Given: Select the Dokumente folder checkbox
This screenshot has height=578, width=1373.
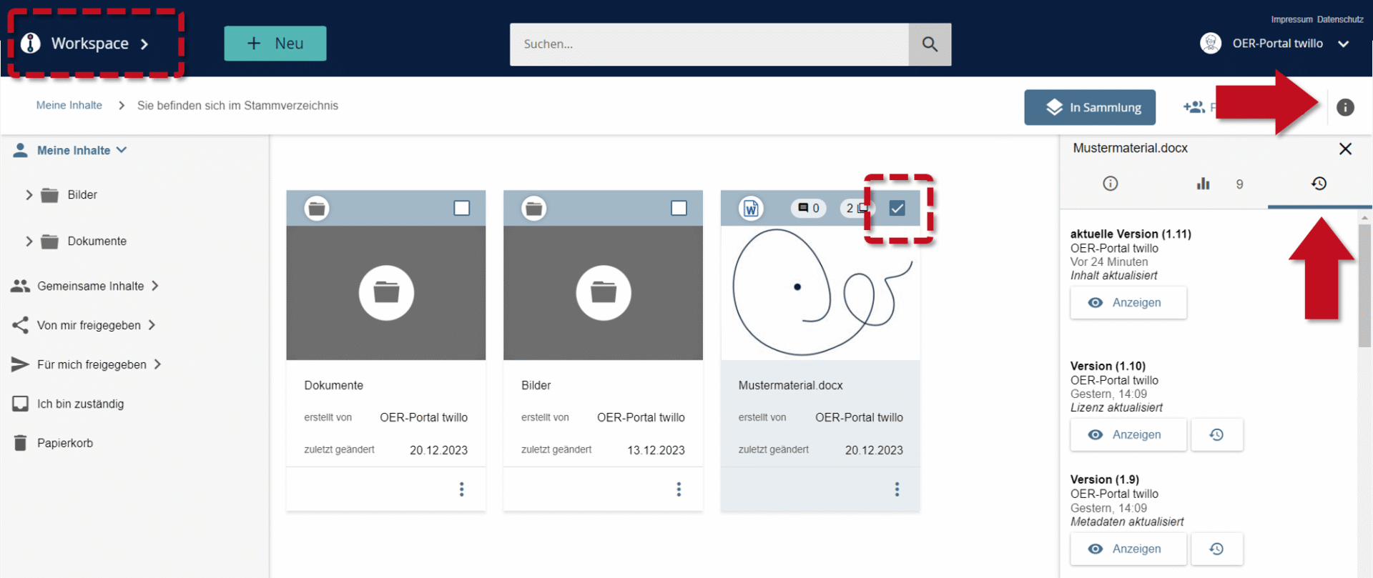Looking at the screenshot, I should (462, 208).
